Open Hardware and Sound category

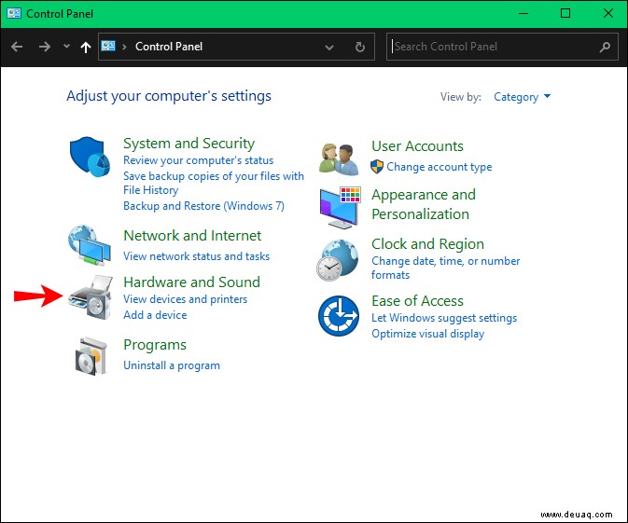pos(191,282)
